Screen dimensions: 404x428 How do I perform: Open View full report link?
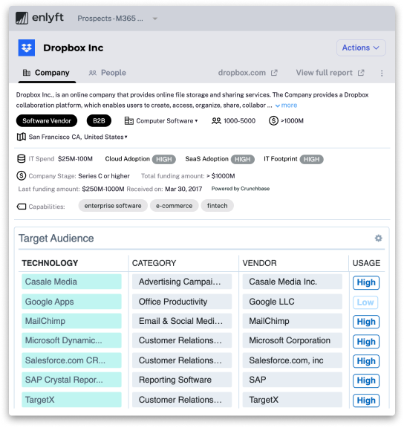coord(324,73)
